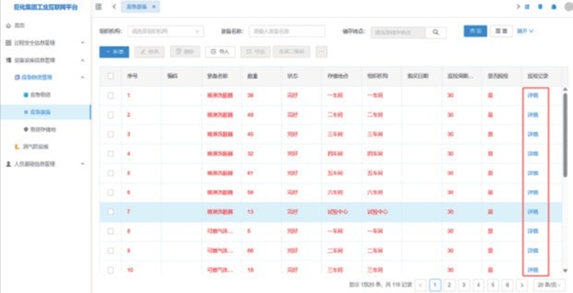Open the 组织机构 organization dropdown
The height and width of the screenshot is (293, 573).
coord(165,32)
